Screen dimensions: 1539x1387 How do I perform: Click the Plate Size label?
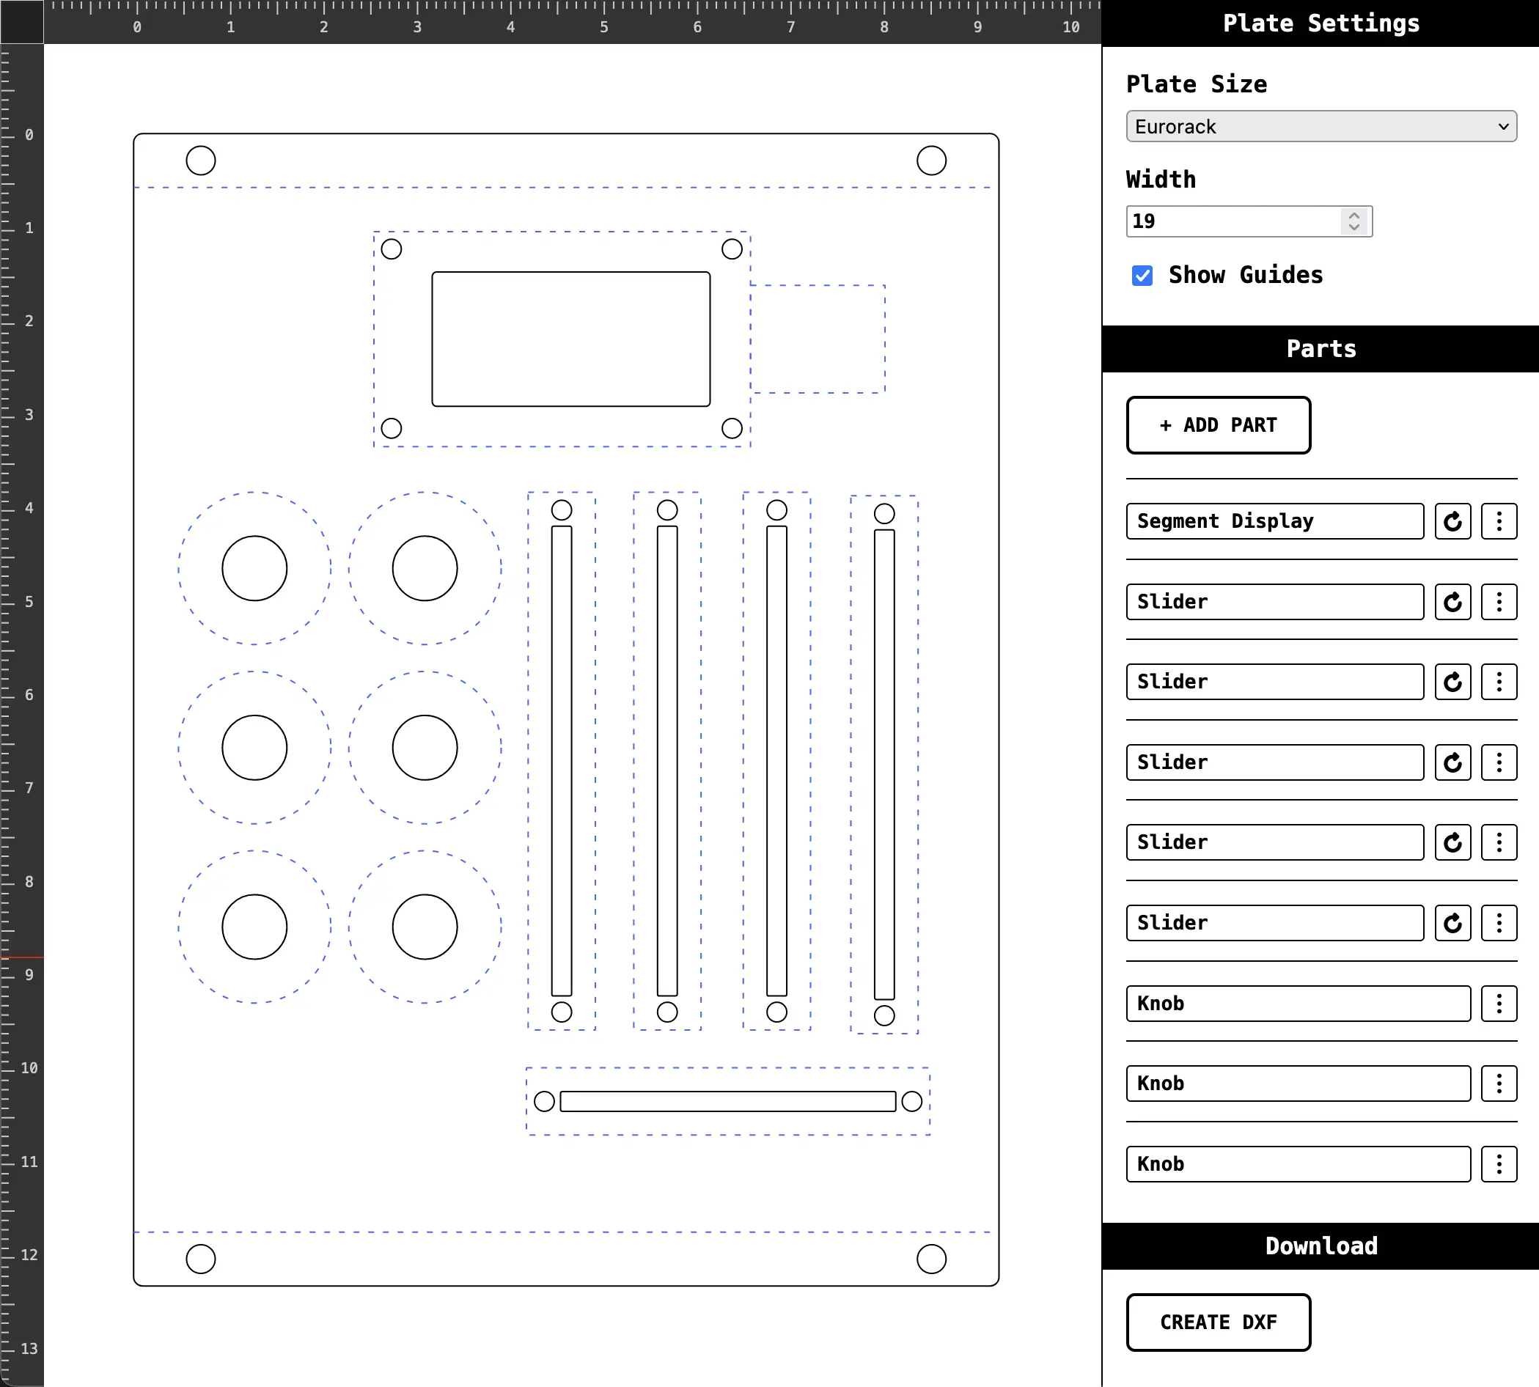[1197, 84]
